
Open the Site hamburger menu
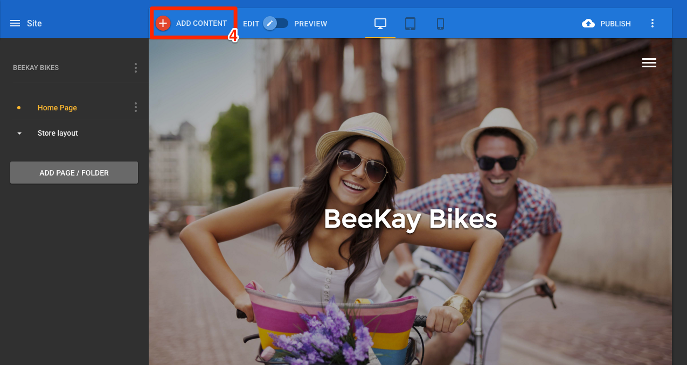pos(15,24)
